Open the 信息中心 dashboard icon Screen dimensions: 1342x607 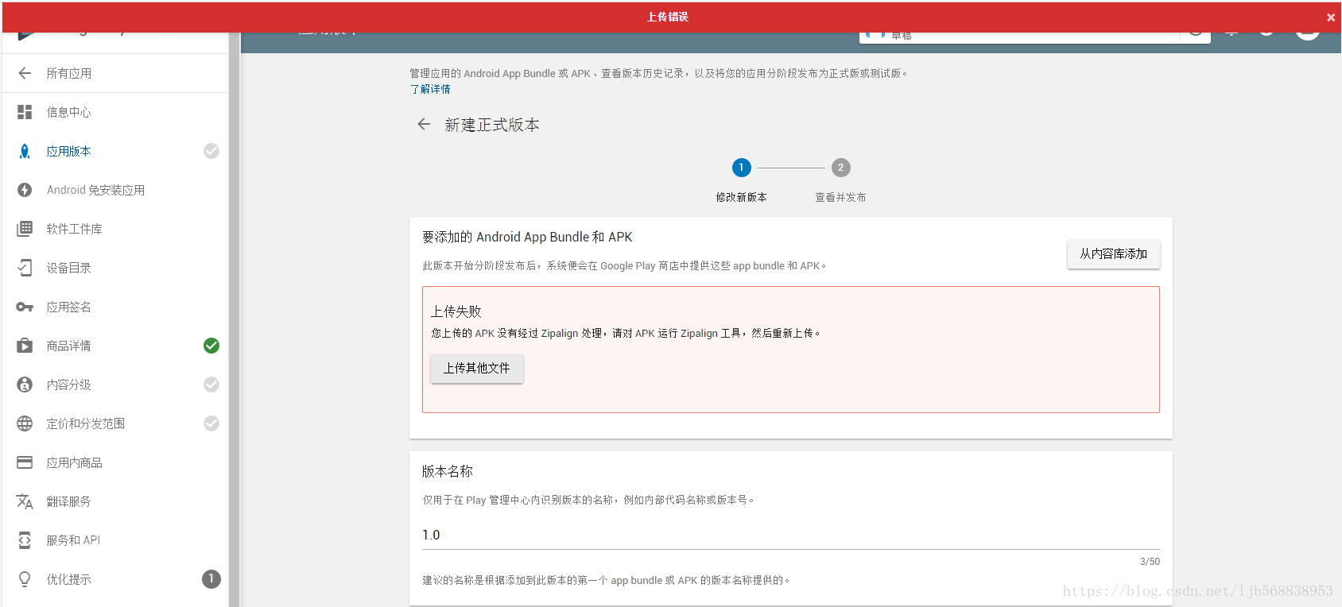pyautogui.click(x=25, y=112)
